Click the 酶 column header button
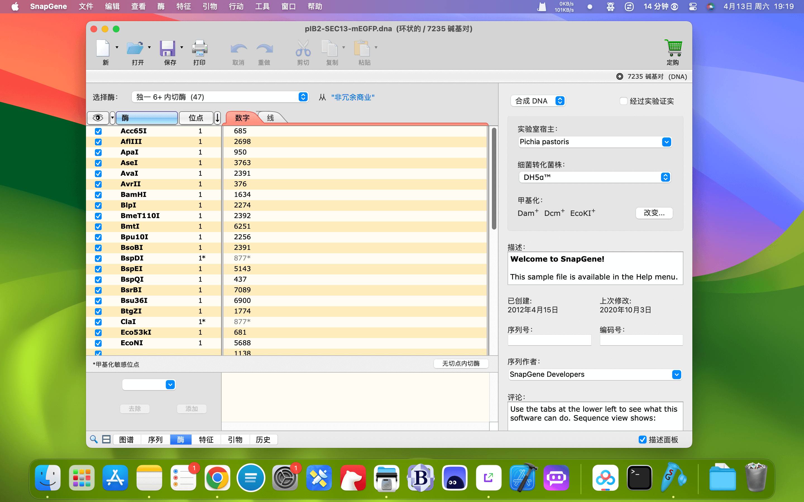The image size is (804, 502). pyautogui.click(x=147, y=118)
